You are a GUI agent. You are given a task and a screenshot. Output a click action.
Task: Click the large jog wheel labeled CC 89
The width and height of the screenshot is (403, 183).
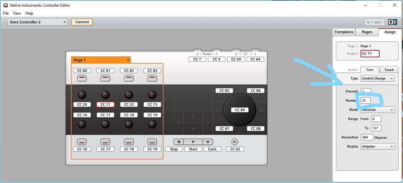[240, 110]
